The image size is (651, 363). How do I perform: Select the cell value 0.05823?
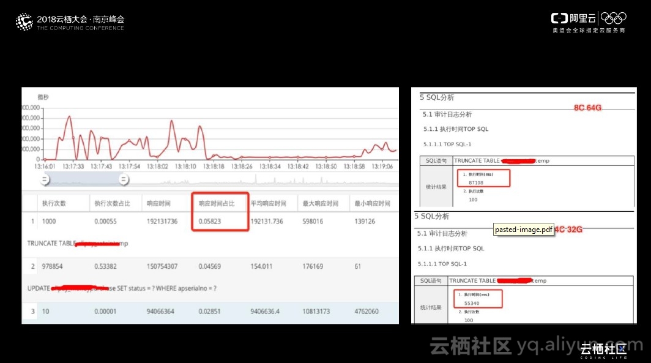coord(210,222)
